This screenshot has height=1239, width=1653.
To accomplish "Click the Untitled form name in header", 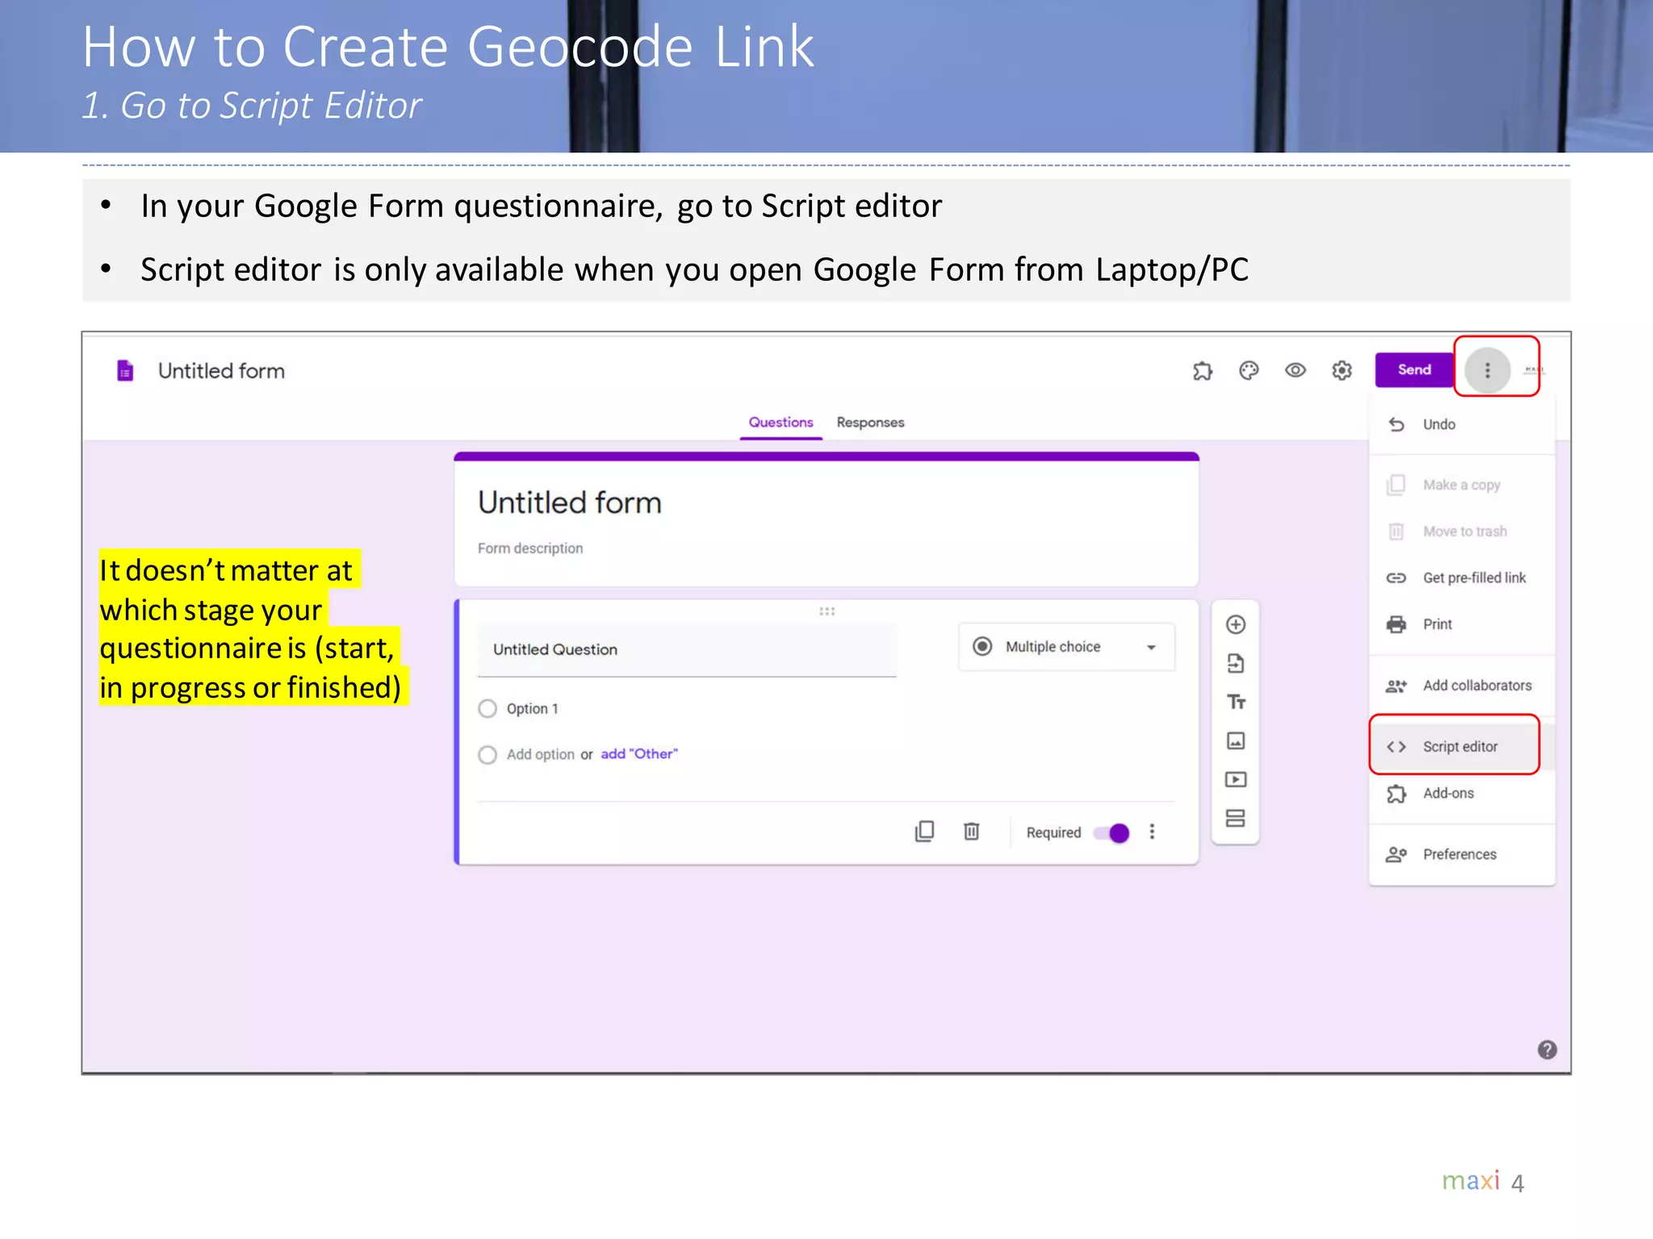I will tap(221, 370).
